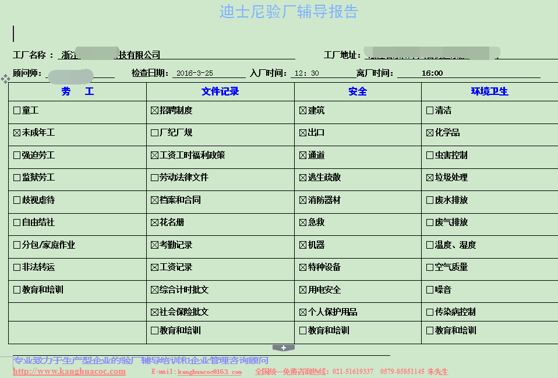Click the 工厂名称 label
The width and height of the screenshot is (558, 378).
29,55
